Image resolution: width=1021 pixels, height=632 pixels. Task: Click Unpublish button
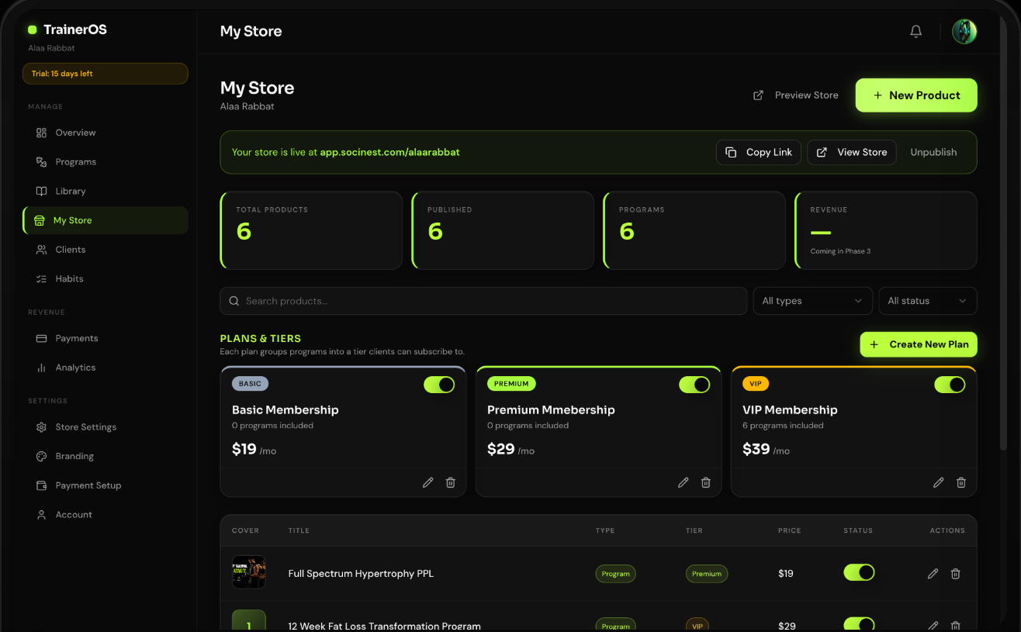pos(933,152)
